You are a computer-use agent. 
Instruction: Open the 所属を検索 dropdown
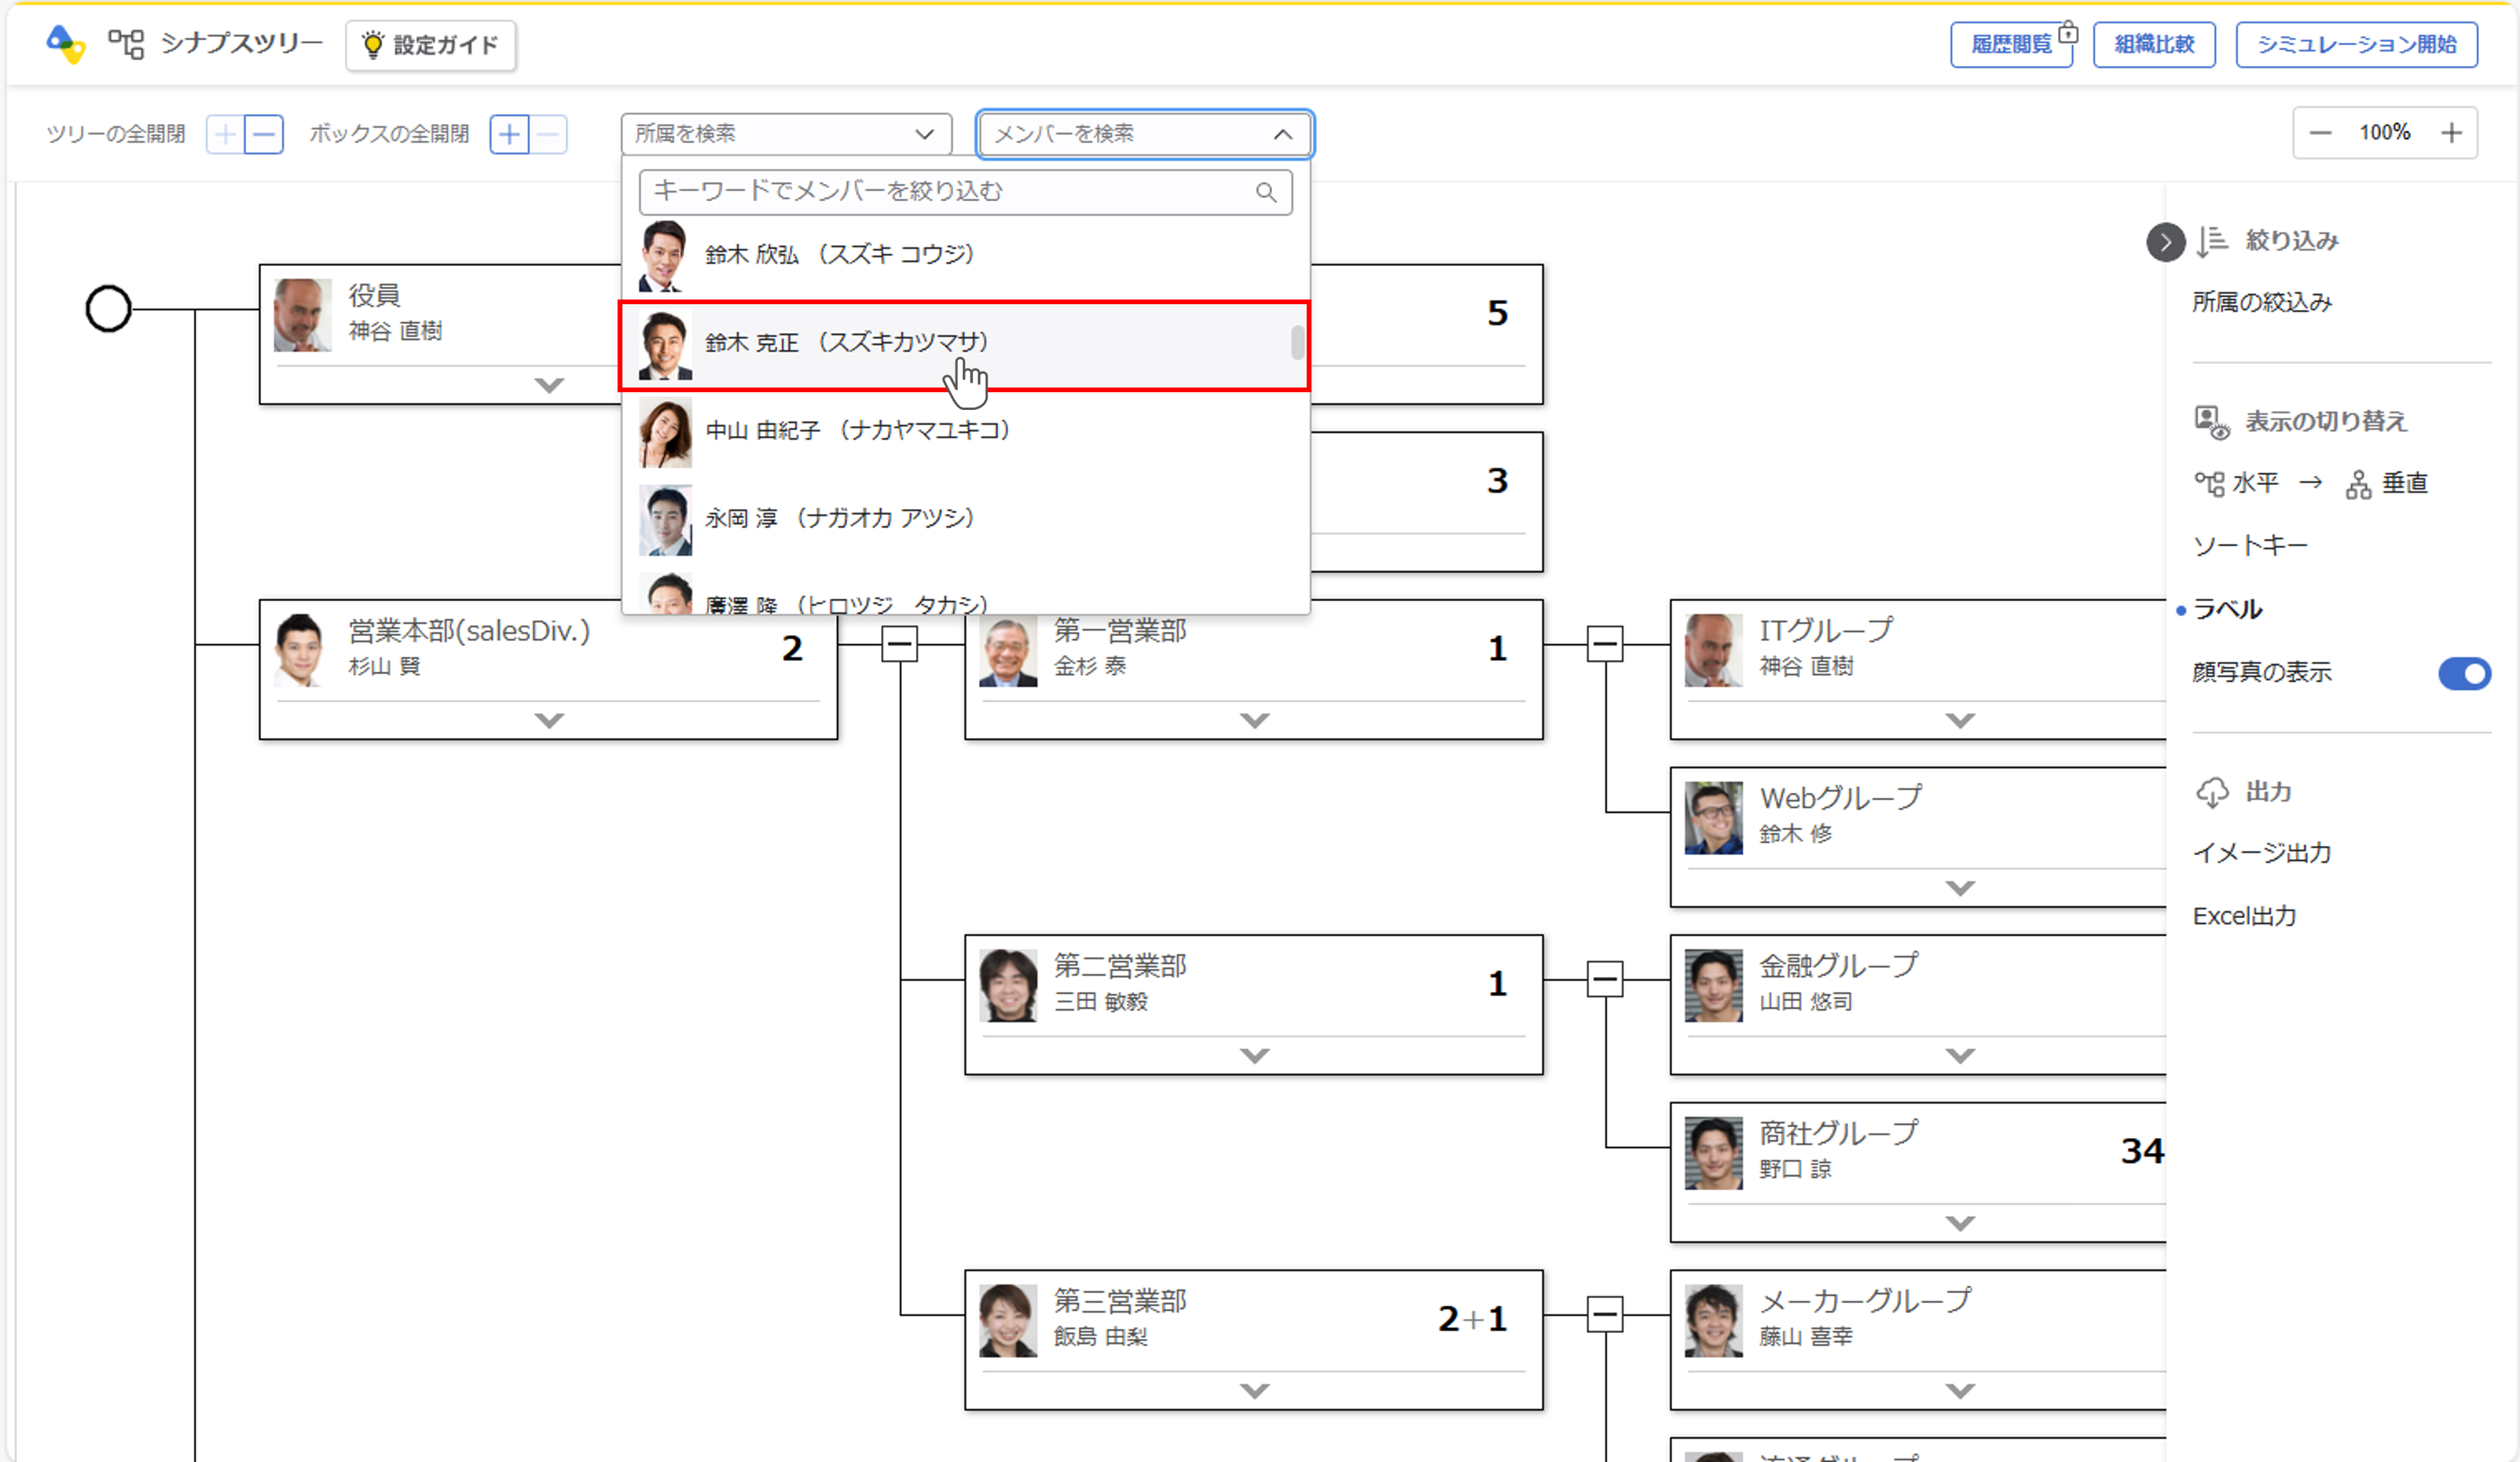[x=785, y=134]
